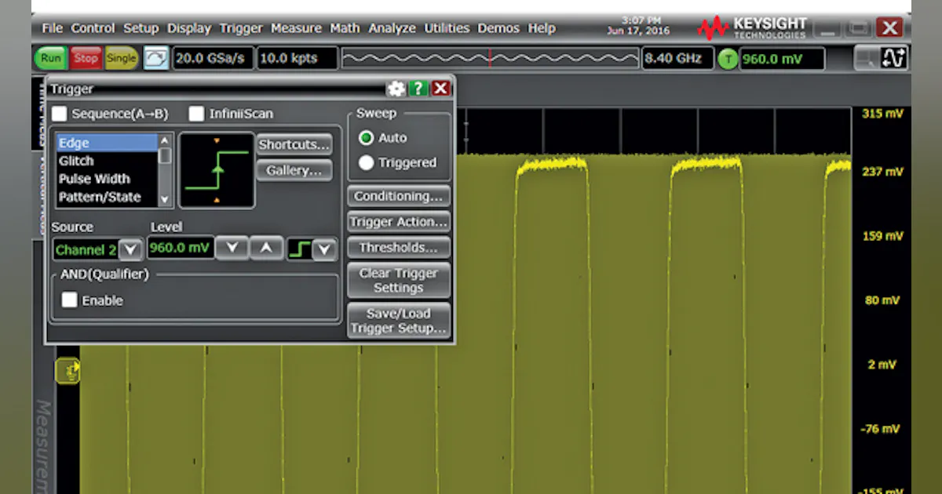Click the horizontal position timebase slider

491,57
